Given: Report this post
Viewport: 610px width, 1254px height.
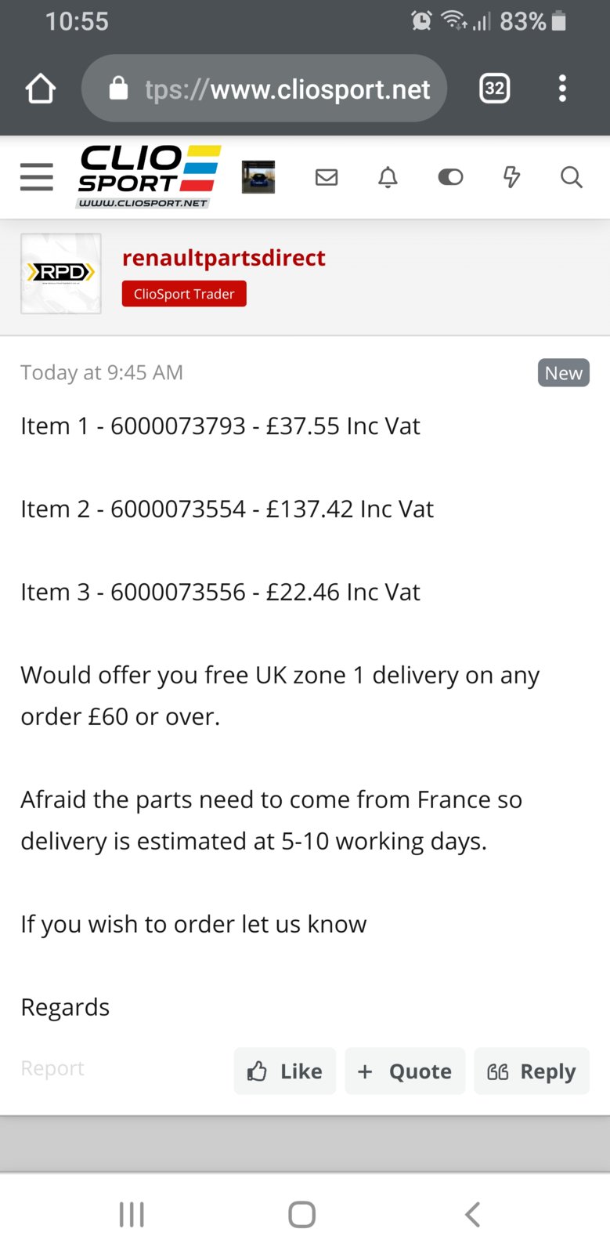Looking at the screenshot, I should 52,1068.
